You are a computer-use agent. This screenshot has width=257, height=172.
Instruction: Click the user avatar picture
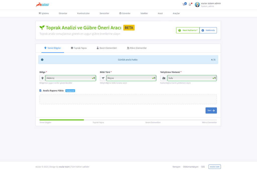coord(197,5)
